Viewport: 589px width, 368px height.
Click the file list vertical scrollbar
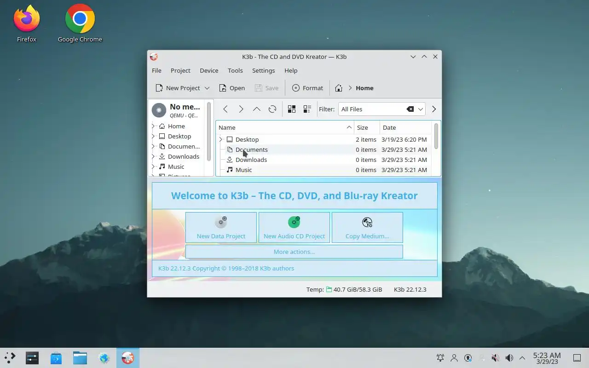pyautogui.click(x=436, y=136)
